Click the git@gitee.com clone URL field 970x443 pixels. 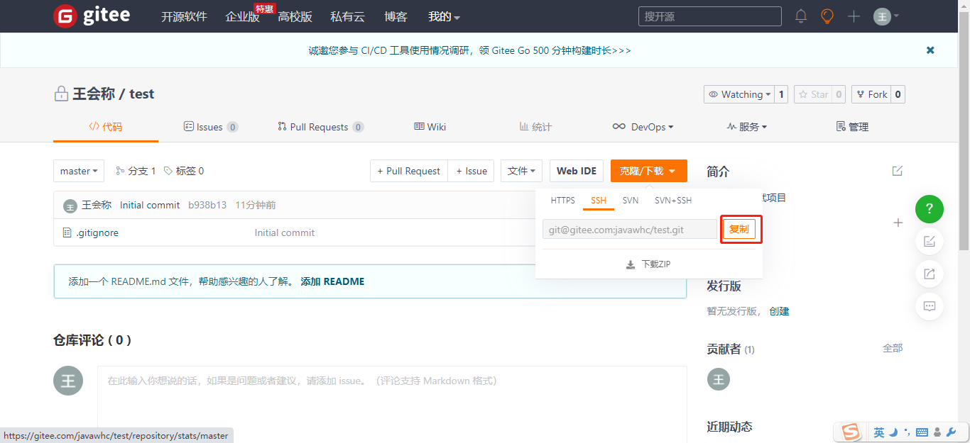pos(630,229)
